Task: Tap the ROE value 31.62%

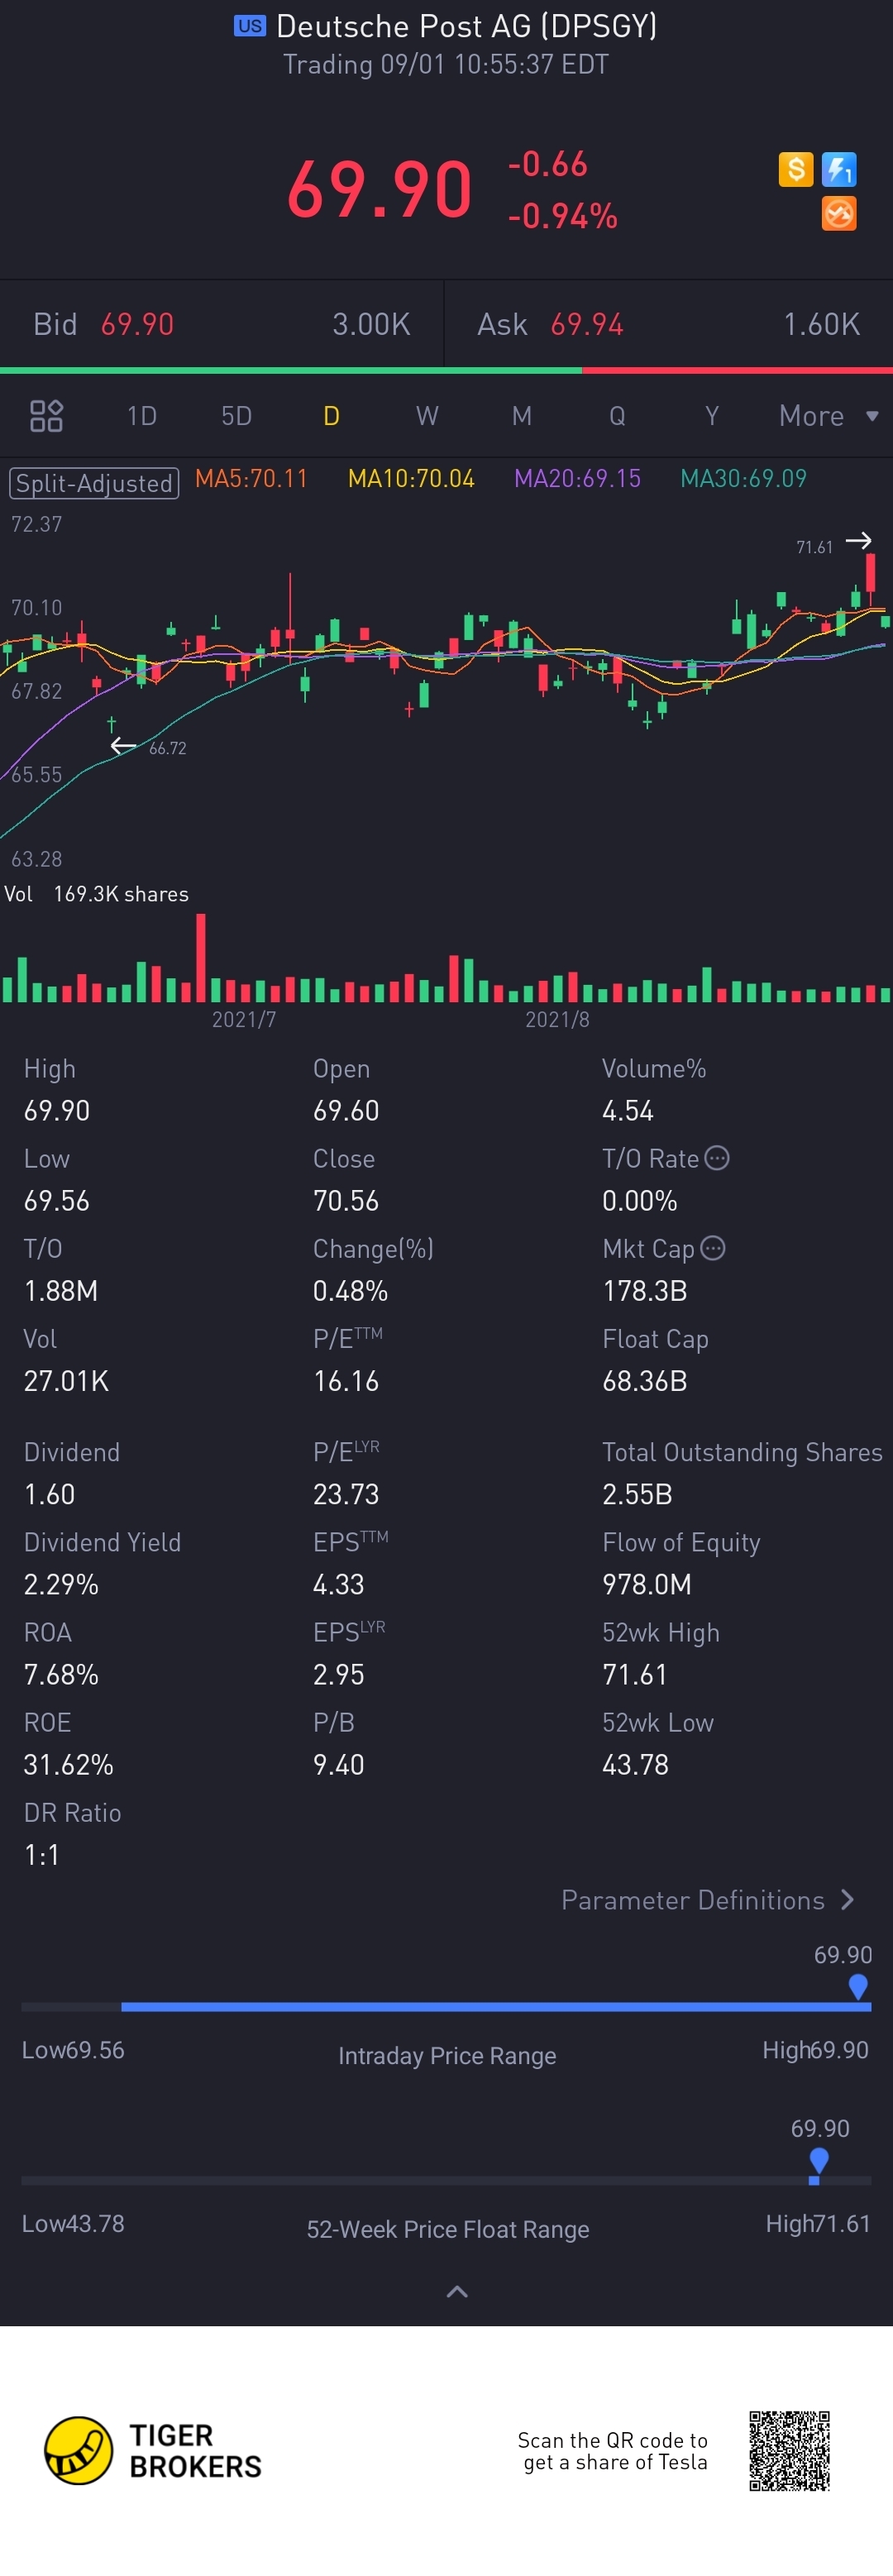Action: (x=68, y=1764)
